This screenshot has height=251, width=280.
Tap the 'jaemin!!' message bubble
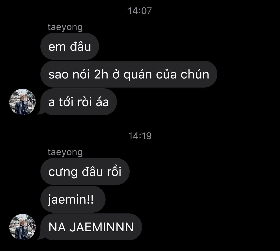pyautogui.click(x=73, y=199)
